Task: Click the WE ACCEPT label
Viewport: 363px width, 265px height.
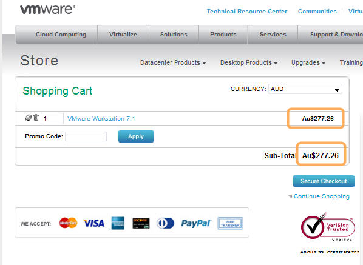Action: coord(36,224)
